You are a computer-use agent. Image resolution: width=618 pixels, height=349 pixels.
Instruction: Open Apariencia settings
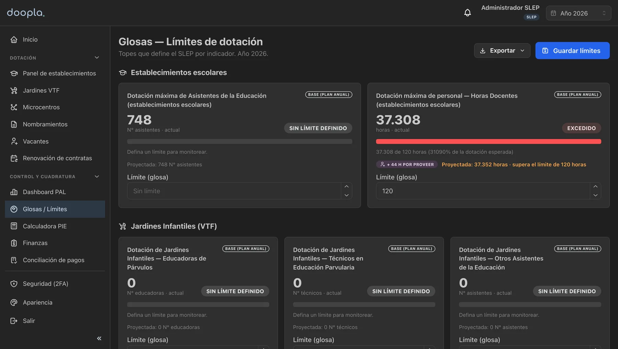pyautogui.click(x=55, y=302)
